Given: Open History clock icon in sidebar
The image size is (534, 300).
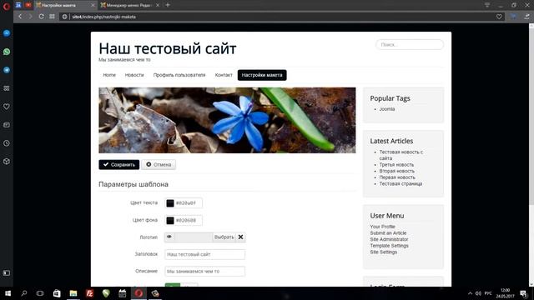Looking at the screenshot, I should coord(7,143).
